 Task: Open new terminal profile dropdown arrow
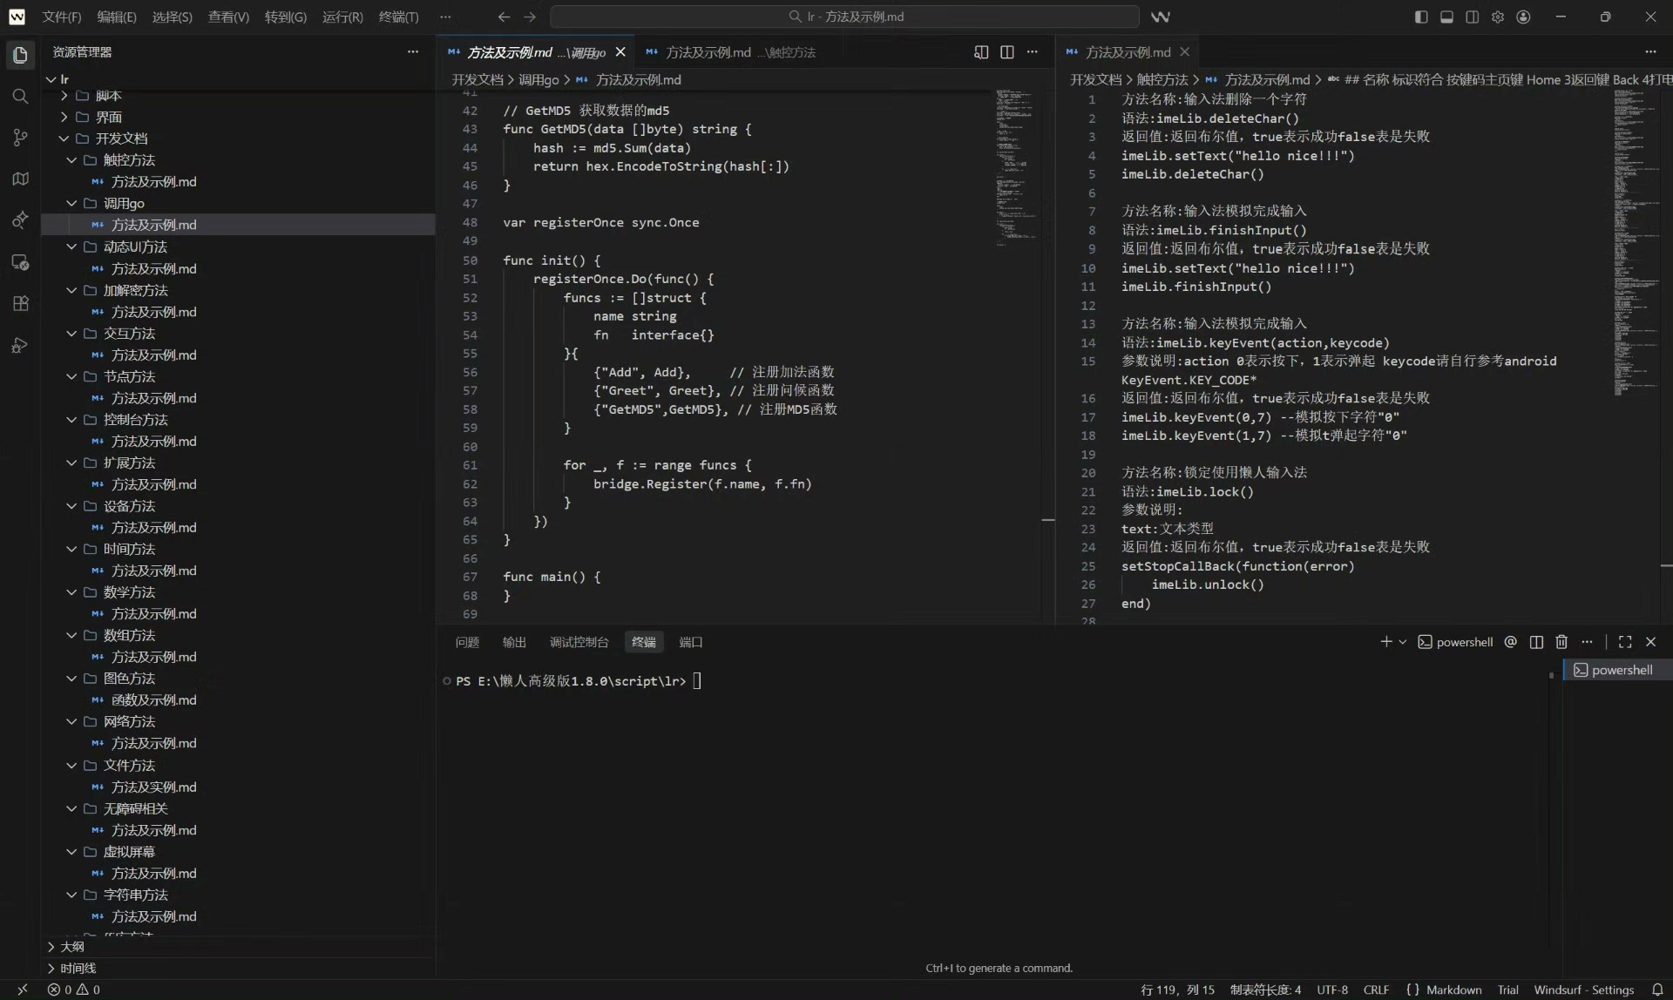(x=1403, y=642)
